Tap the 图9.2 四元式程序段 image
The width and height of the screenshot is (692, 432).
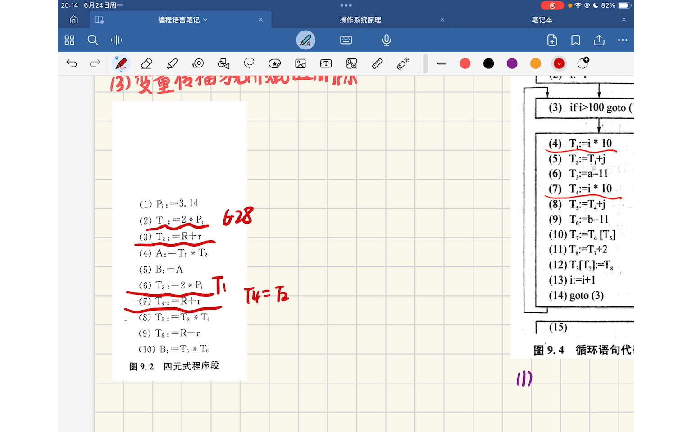click(179, 241)
